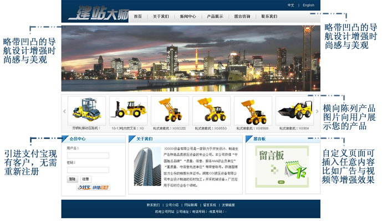The image size is (382, 221).
Task: Click the blue corner icon beside 留言板 heading
Action: click(249, 138)
